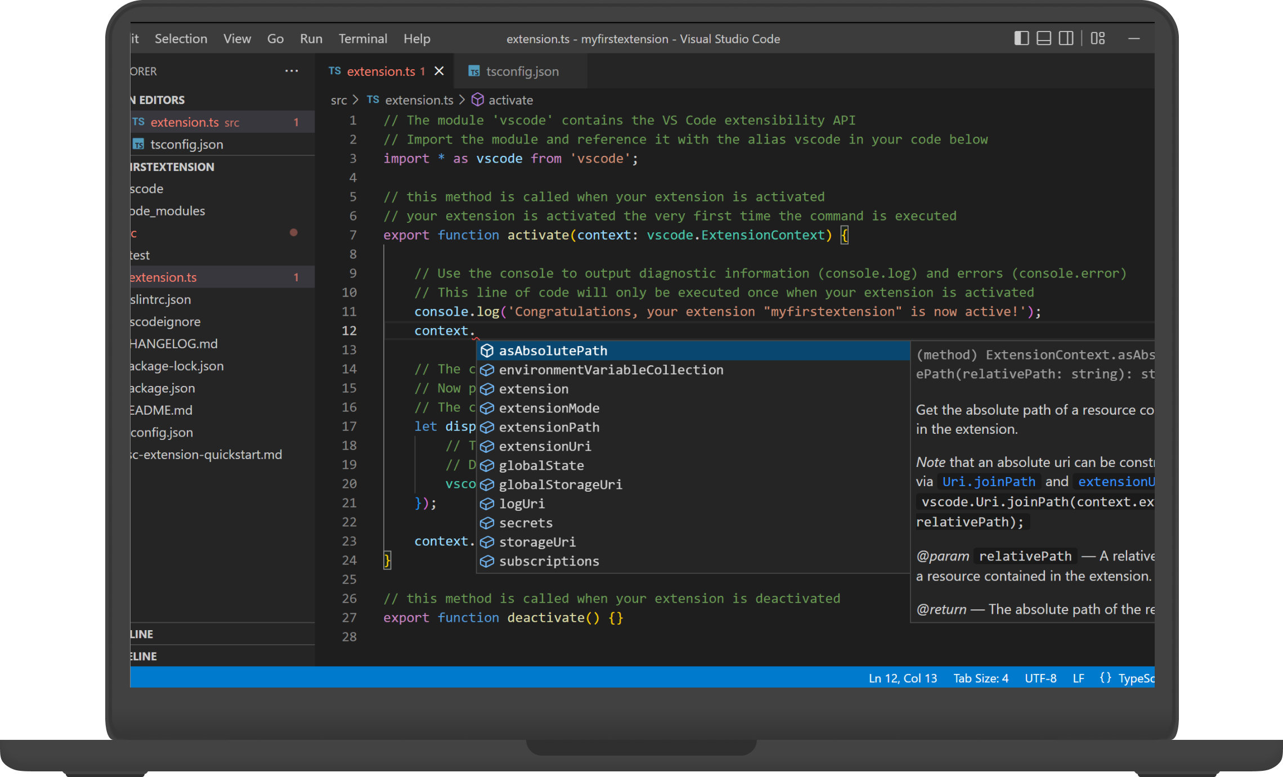The width and height of the screenshot is (1283, 777).
Task: Open vsc-extension-quickstart.md file
Action: [222, 455]
